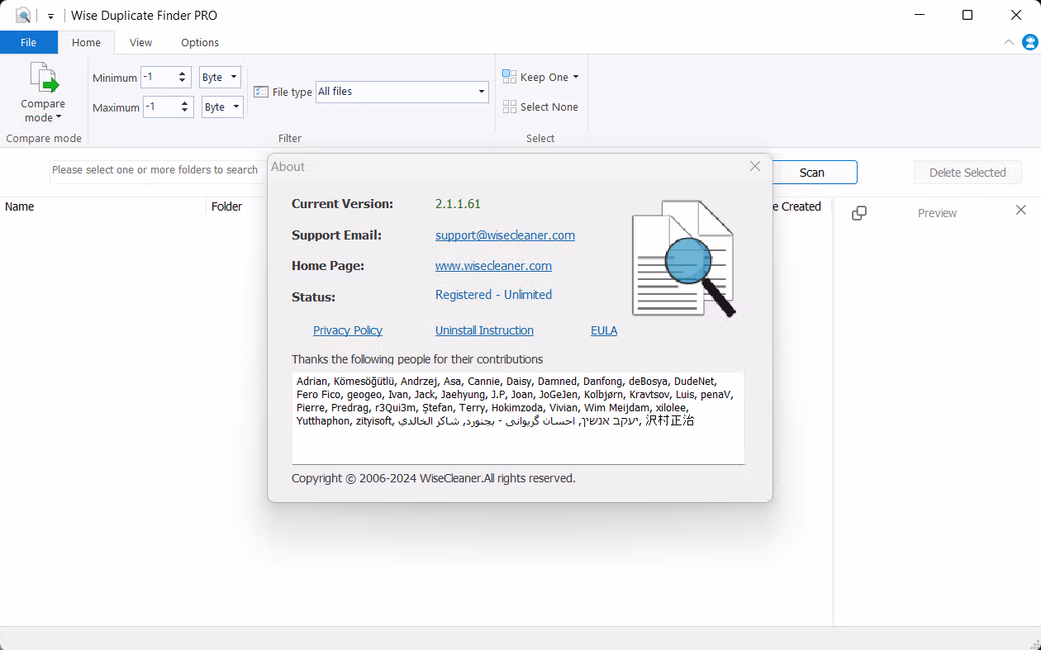1041x650 pixels.
Task: Collapse the ribbon with the chevron icon
Action: point(1009,42)
